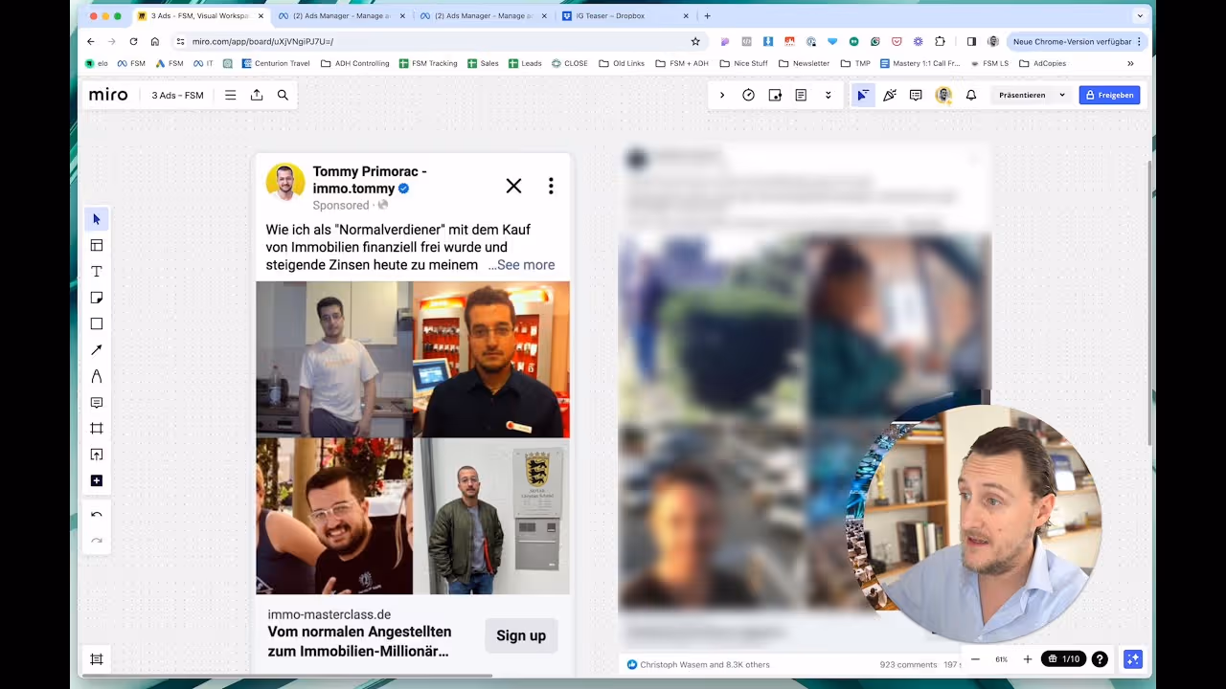Open reactions party popper icon
Screen dimensions: 1226x689
click(x=890, y=95)
